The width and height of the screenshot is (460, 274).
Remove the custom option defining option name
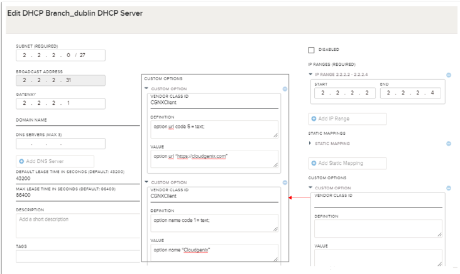285,182
